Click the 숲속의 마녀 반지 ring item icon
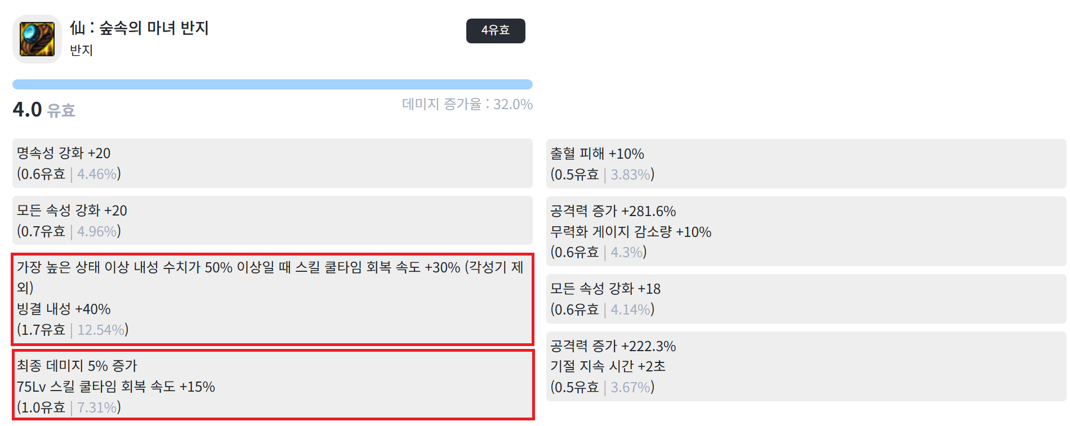The image size is (1070, 426). (x=37, y=39)
